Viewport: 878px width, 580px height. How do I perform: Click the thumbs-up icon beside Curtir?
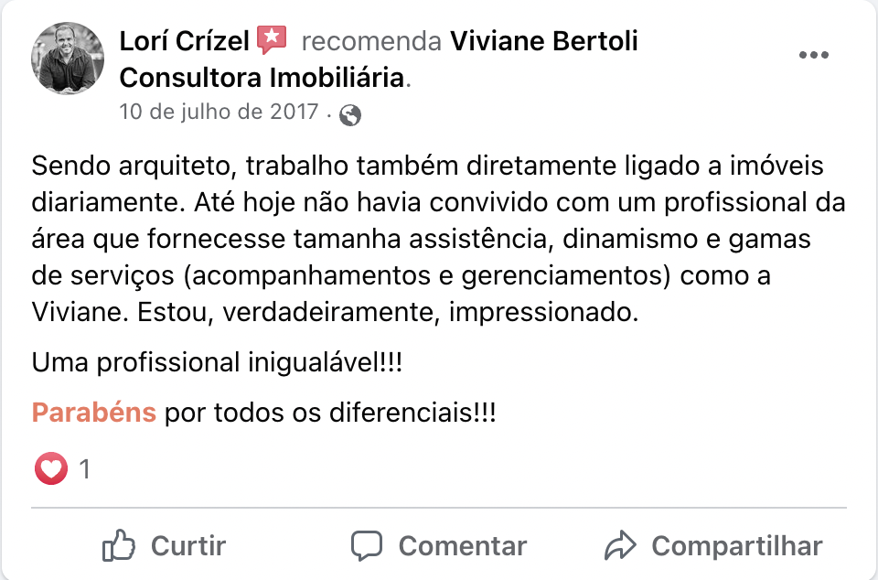119,546
